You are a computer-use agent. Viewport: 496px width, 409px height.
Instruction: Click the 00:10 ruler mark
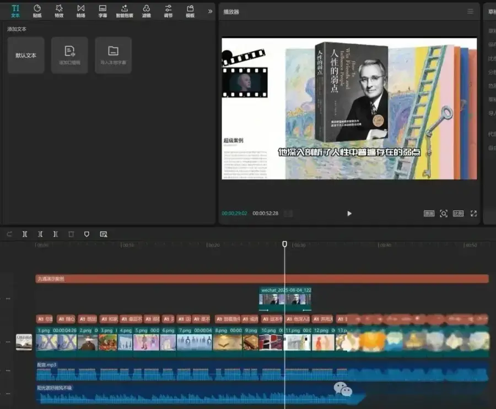tap(127, 245)
